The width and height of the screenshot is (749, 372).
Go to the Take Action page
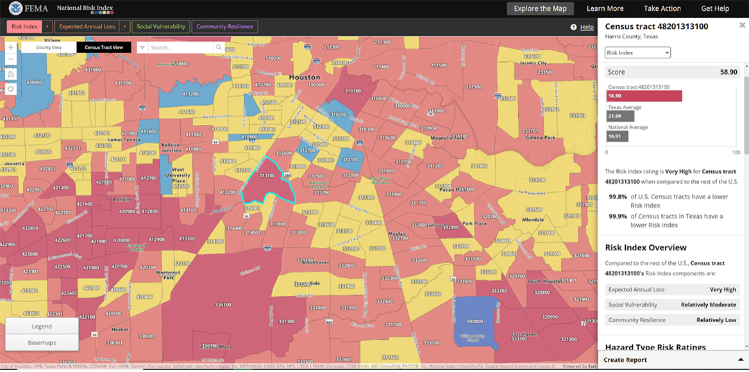tap(662, 8)
